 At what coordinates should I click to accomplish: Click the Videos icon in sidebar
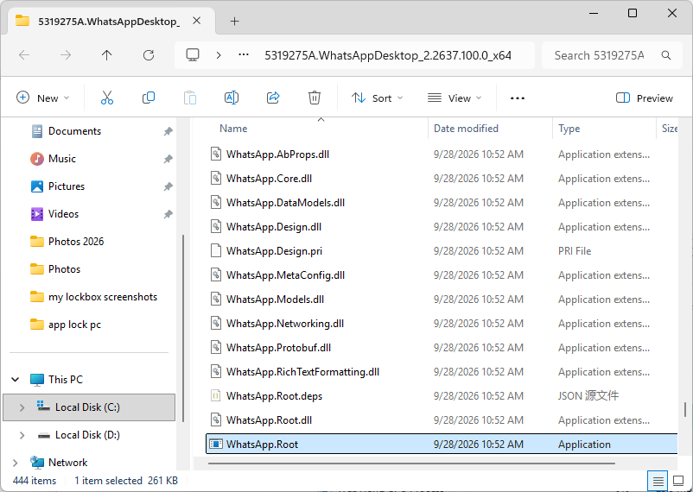pos(37,214)
